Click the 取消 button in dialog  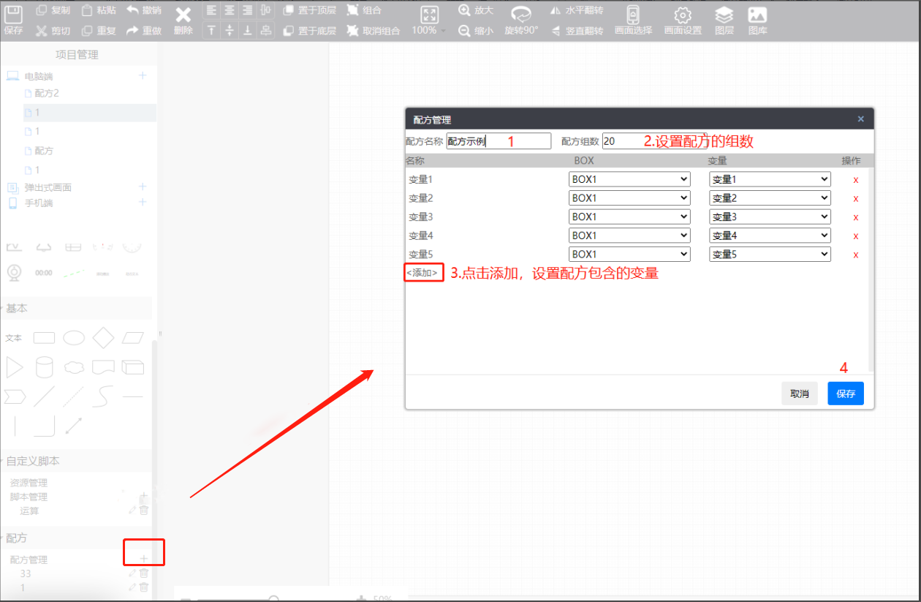pyautogui.click(x=799, y=394)
